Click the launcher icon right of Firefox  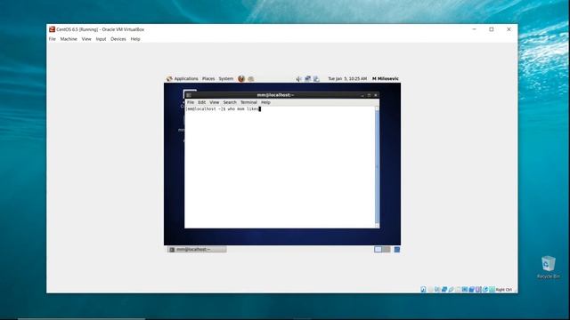coord(250,79)
